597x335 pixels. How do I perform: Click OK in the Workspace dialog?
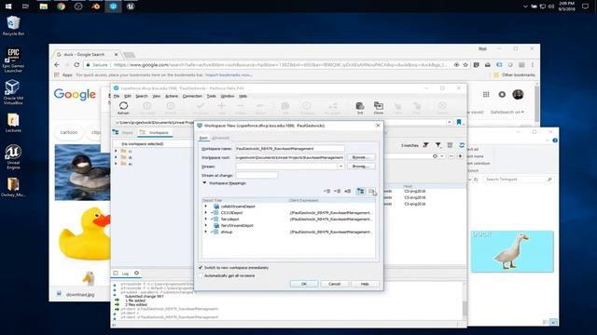point(304,284)
